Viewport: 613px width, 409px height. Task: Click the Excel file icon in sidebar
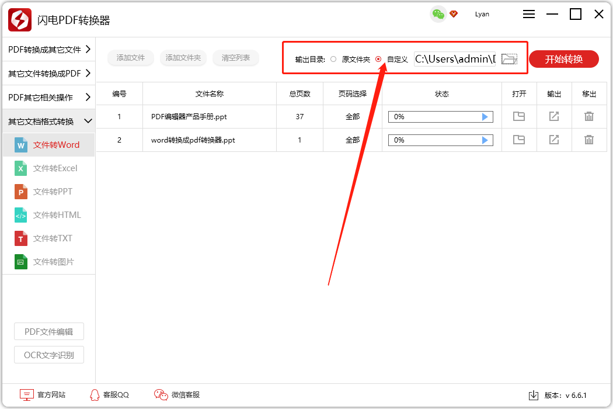[20, 168]
